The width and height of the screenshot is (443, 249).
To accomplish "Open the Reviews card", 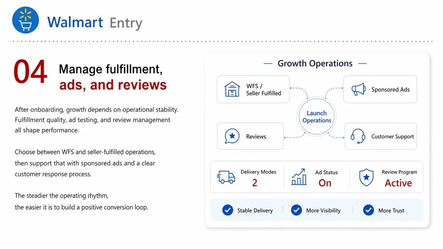I will 250,136.
